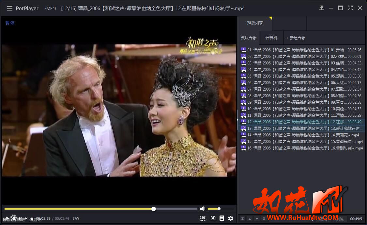The height and width of the screenshot is (225, 367).
Task: Switch to the 播放列表 tab
Action: pos(255,23)
